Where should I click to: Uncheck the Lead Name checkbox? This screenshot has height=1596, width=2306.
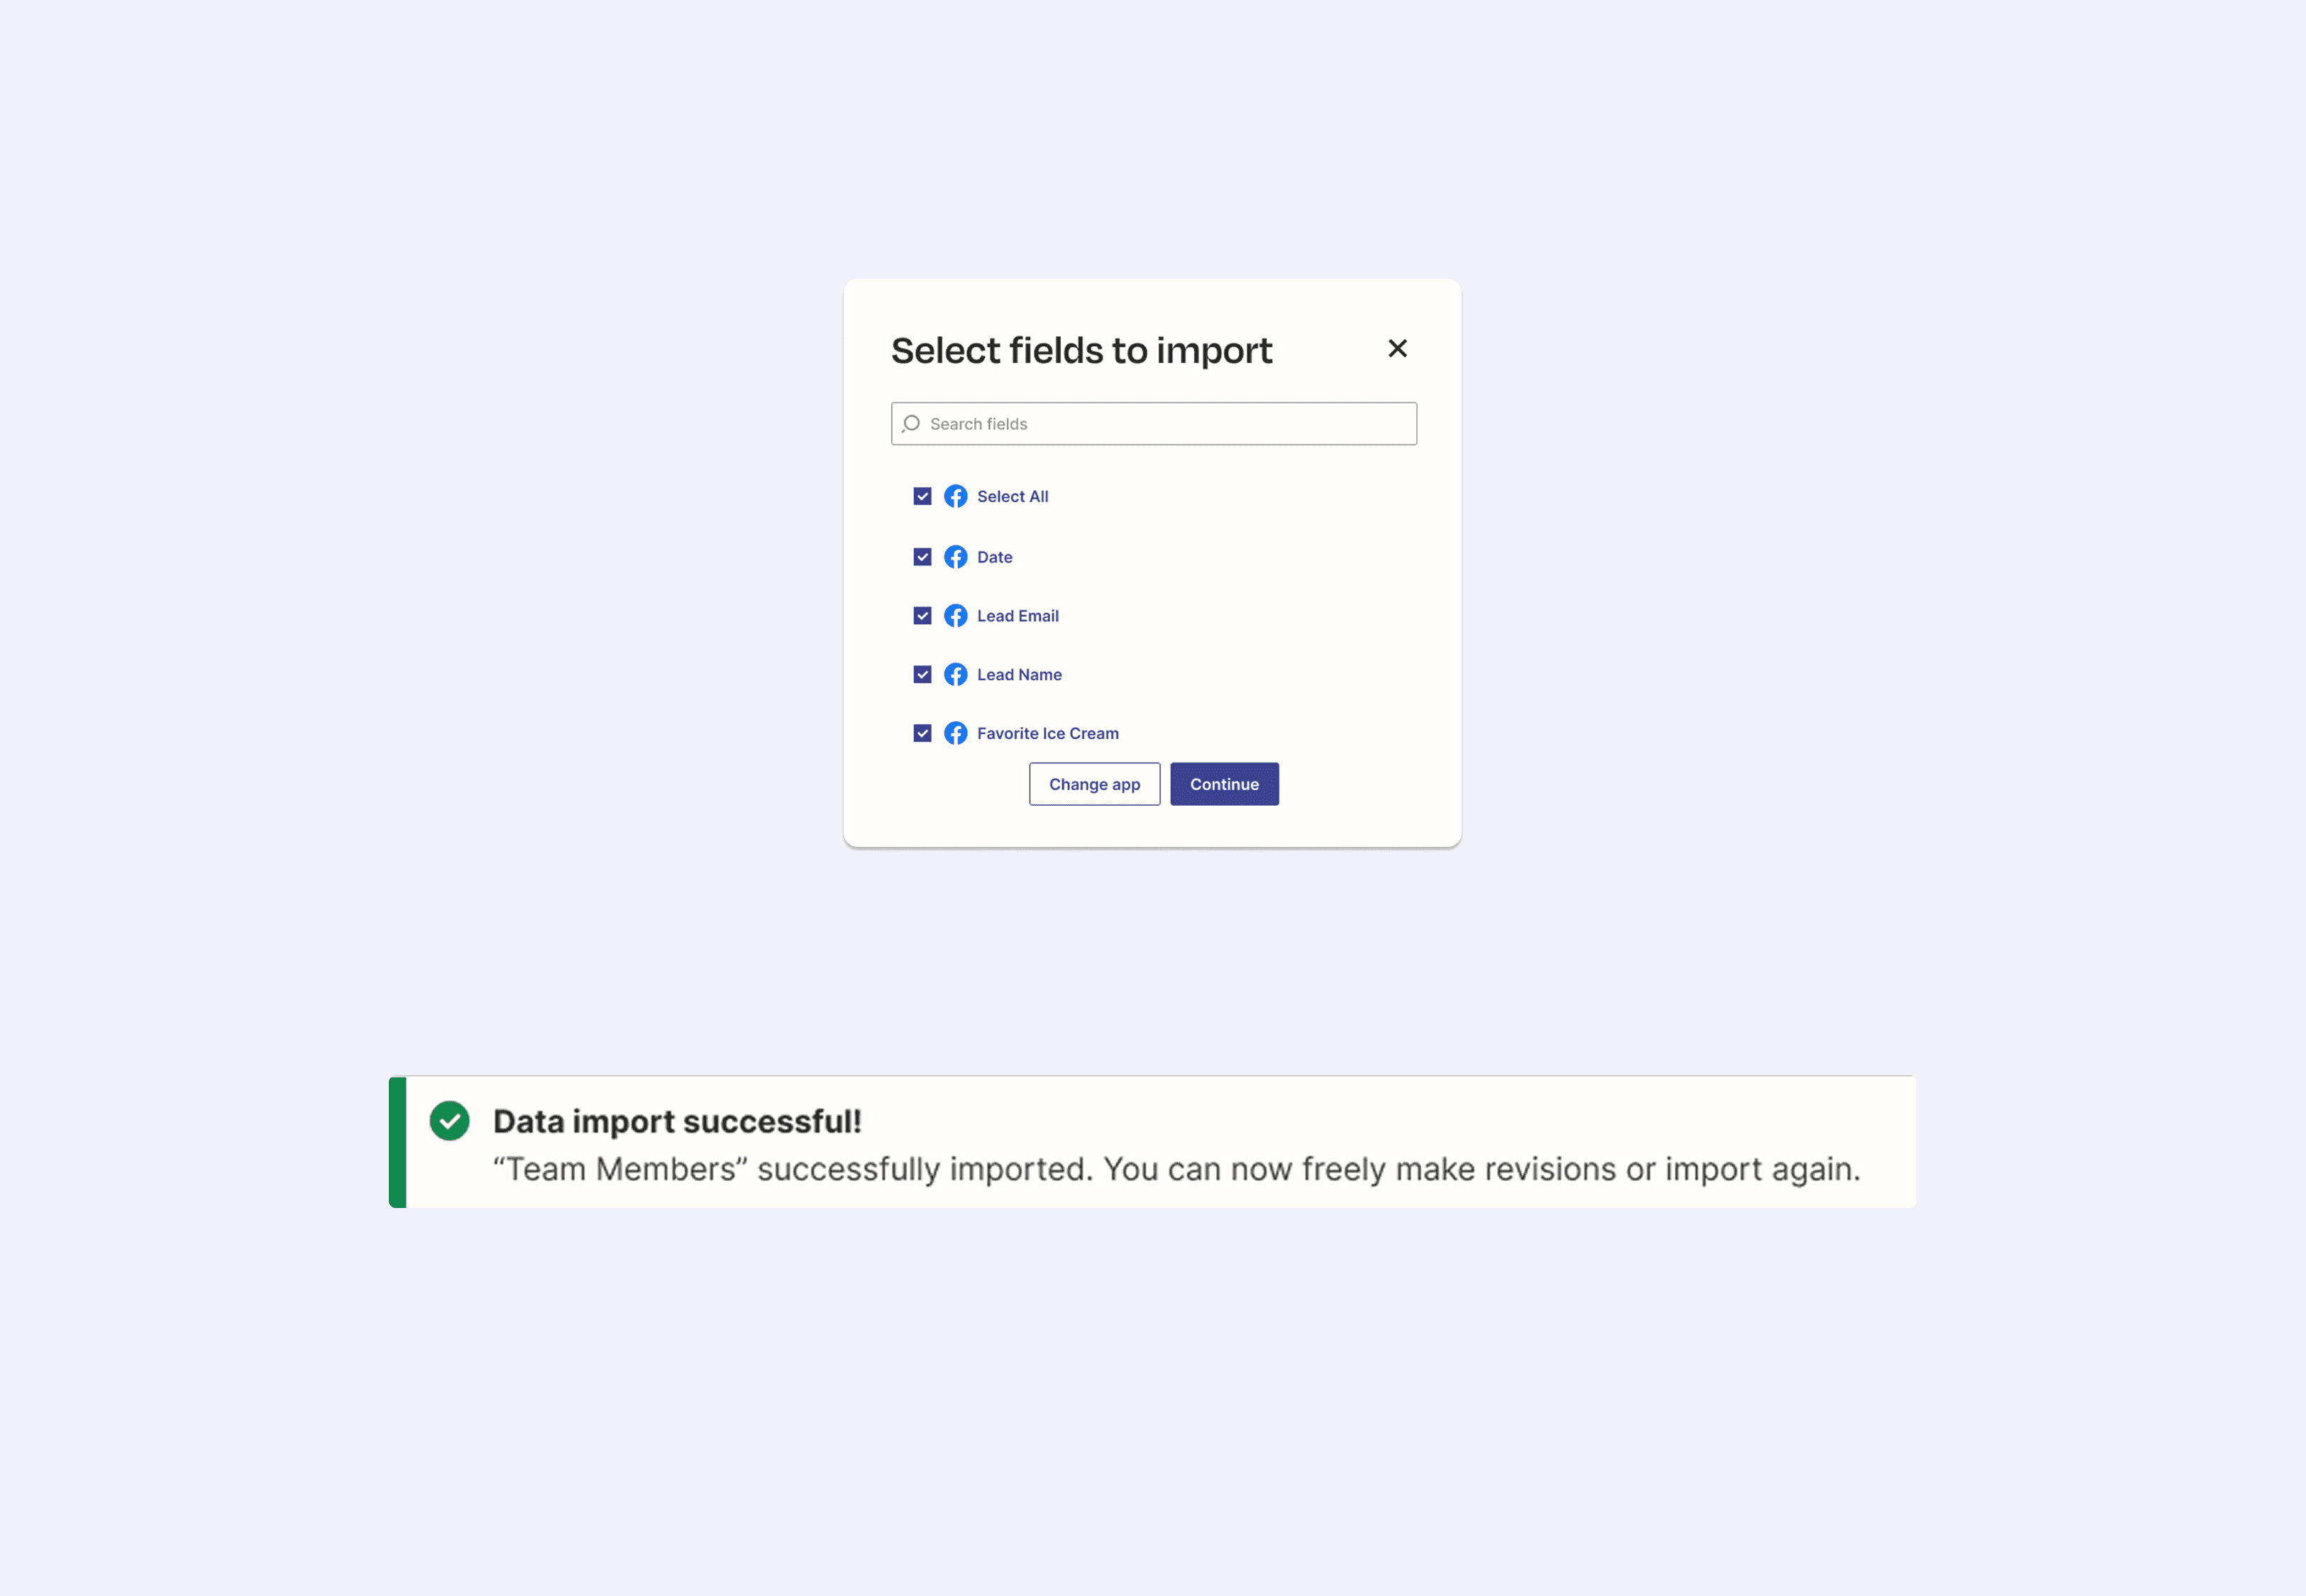click(x=922, y=674)
